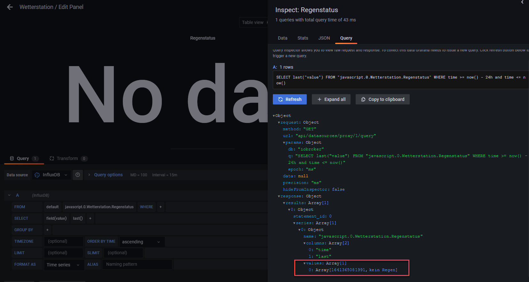
Task: Click the db: "iobroker" row
Action: [306, 149]
